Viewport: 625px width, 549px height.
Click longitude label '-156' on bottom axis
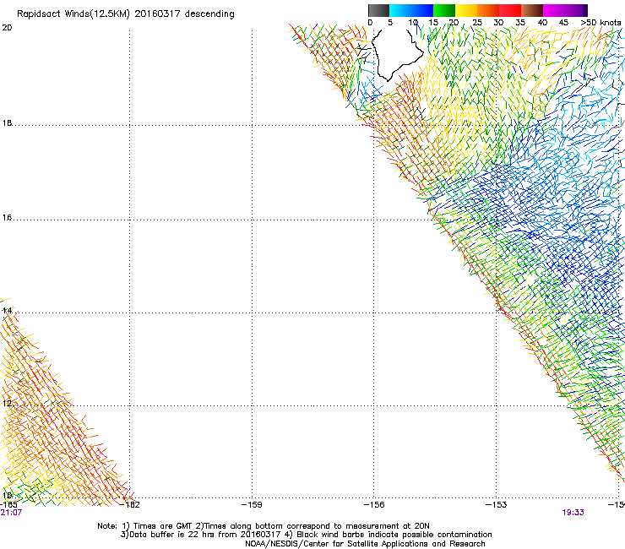pyautogui.click(x=374, y=505)
